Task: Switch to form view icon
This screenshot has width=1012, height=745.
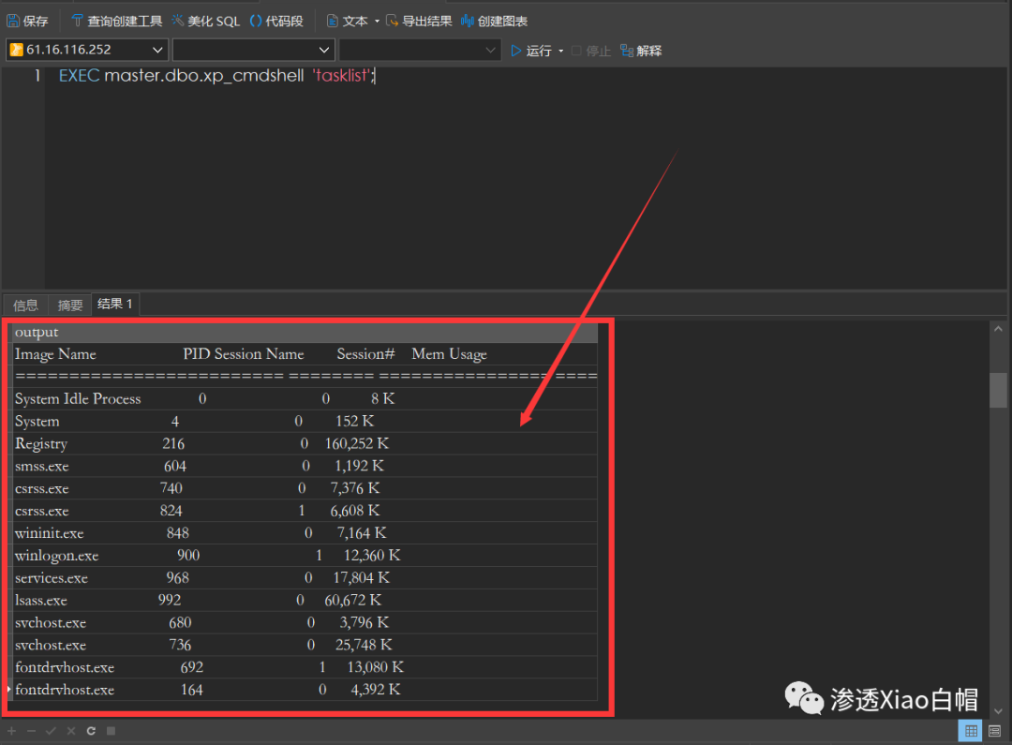Action: coord(994,731)
